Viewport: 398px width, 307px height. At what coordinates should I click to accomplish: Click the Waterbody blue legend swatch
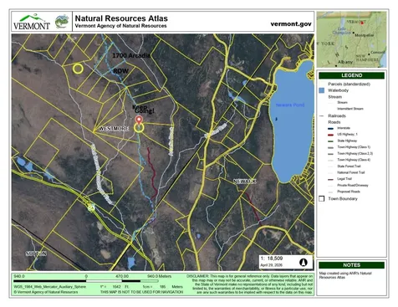click(322, 90)
